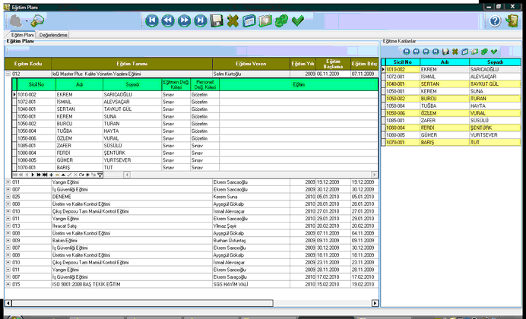Click plus add-record button in nested grid navigator
This screenshot has height=319, width=526.
[52, 175]
